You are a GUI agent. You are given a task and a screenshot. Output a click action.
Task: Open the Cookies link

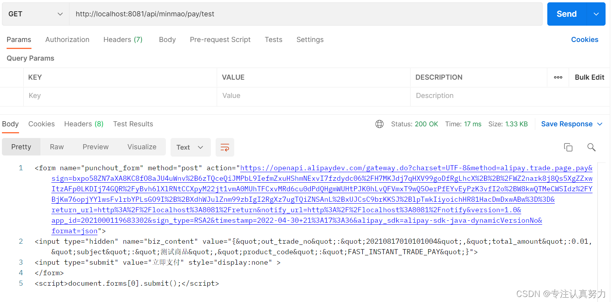coord(585,40)
